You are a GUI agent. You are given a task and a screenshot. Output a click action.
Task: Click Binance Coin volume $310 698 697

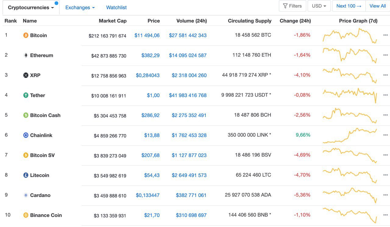tap(191, 215)
